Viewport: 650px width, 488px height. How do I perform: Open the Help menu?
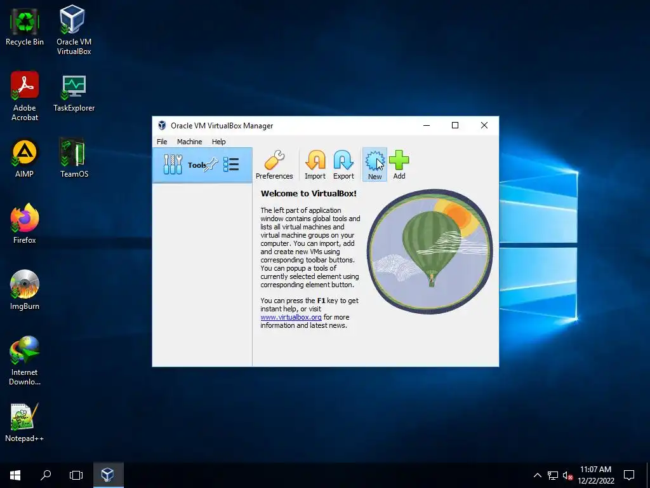218,142
